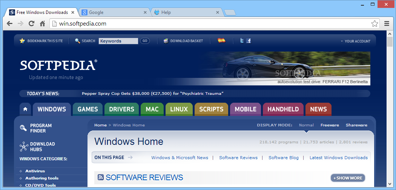Open a new browser tab

point(230,12)
